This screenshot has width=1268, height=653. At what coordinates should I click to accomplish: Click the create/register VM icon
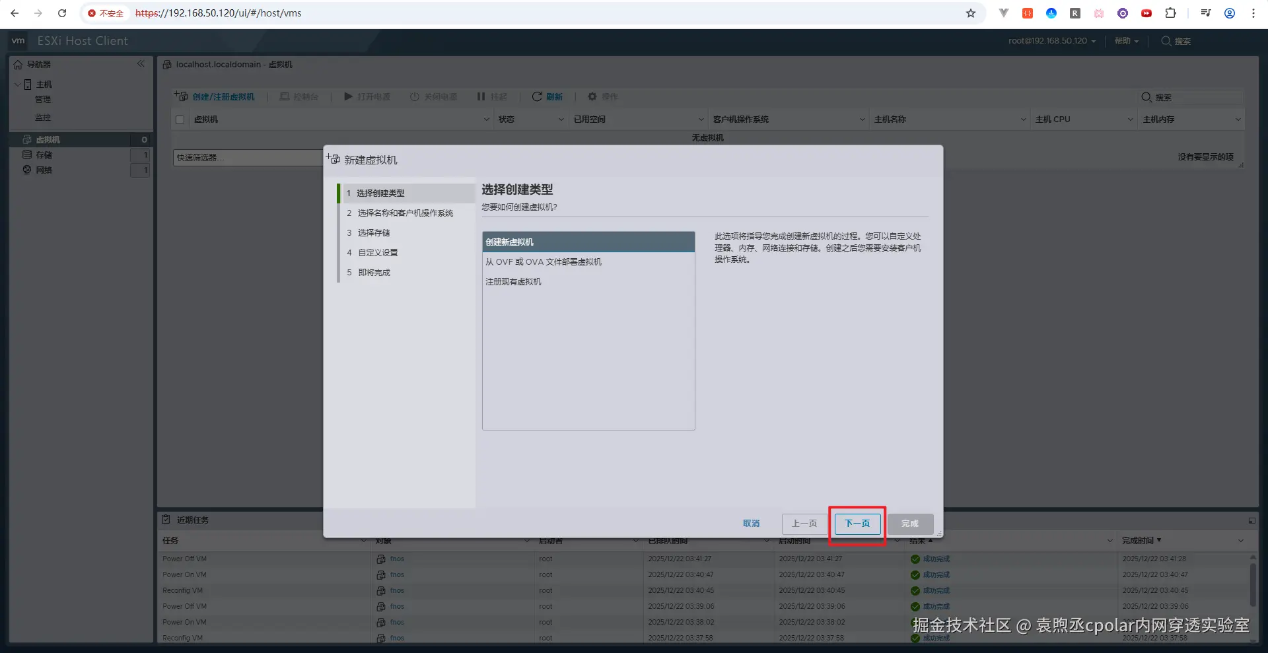[x=181, y=96]
